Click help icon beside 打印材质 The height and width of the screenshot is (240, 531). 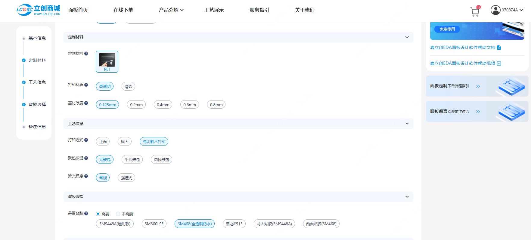point(86,85)
